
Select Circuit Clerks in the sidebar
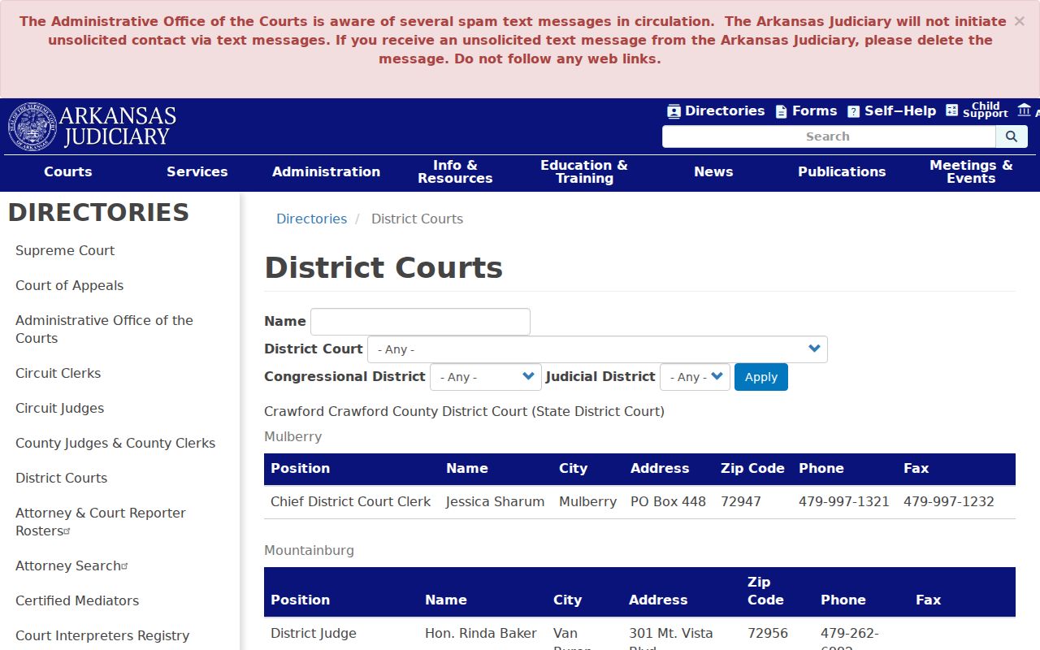pyautogui.click(x=58, y=373)
